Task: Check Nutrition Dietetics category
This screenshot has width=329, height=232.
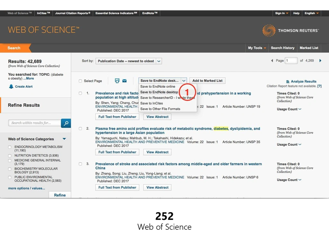Action: pyautogui.click(x=10, y=156)
